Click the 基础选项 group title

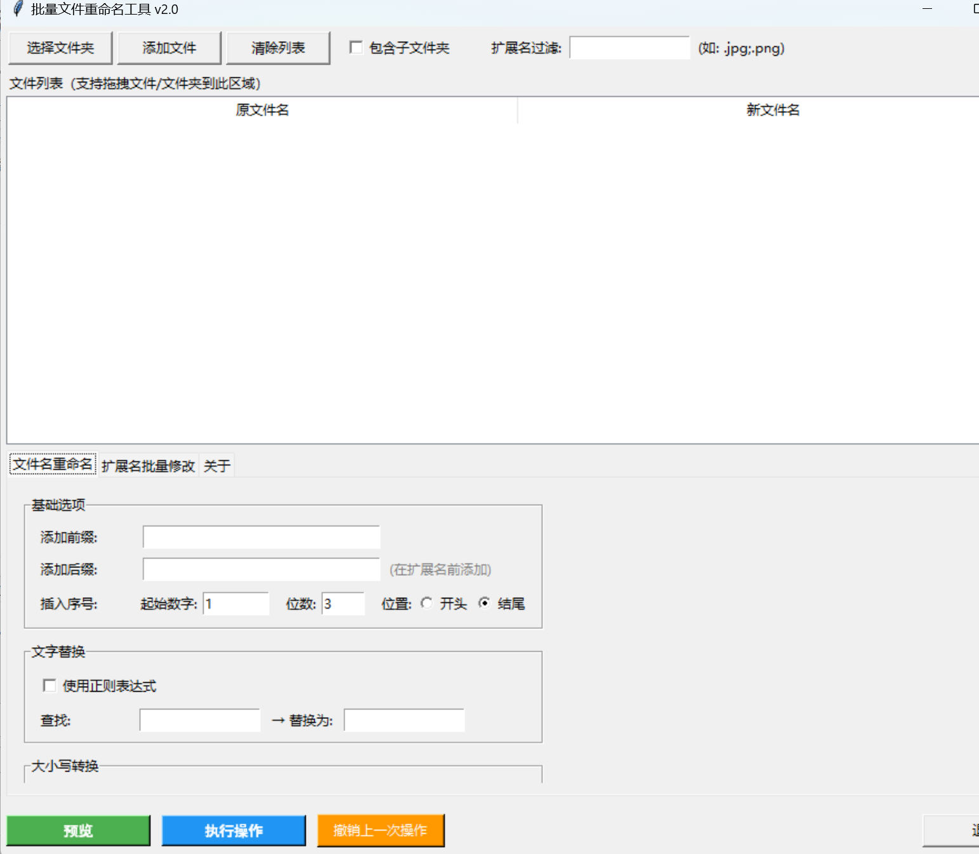(x=58, y=505)
